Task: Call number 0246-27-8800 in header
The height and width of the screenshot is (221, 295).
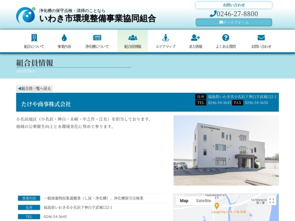Action: click(237, 14)
